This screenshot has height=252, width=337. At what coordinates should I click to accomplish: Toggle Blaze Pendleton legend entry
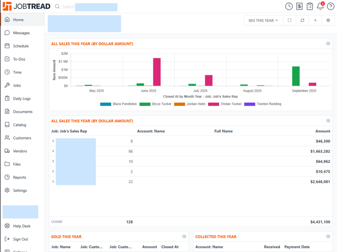[x=118, y=104]
